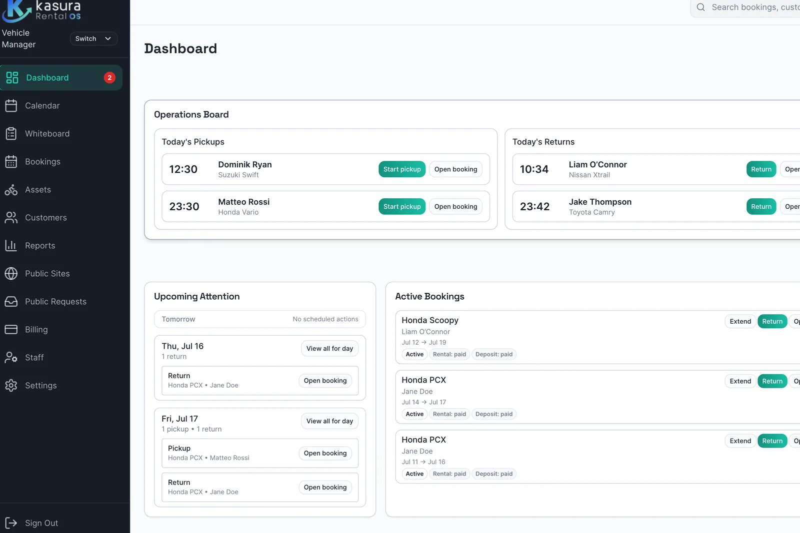Open booking for Matteo Rossi Honda PCX pickup
Image resolution: width=800 pixels, height=533 pixels.
coord(325,453)
